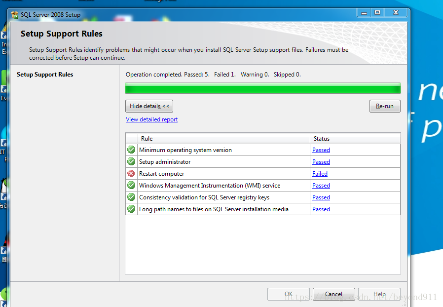443x307 pixels.
Task: Select the 'Restart computer' rule text
Action: 162,174
